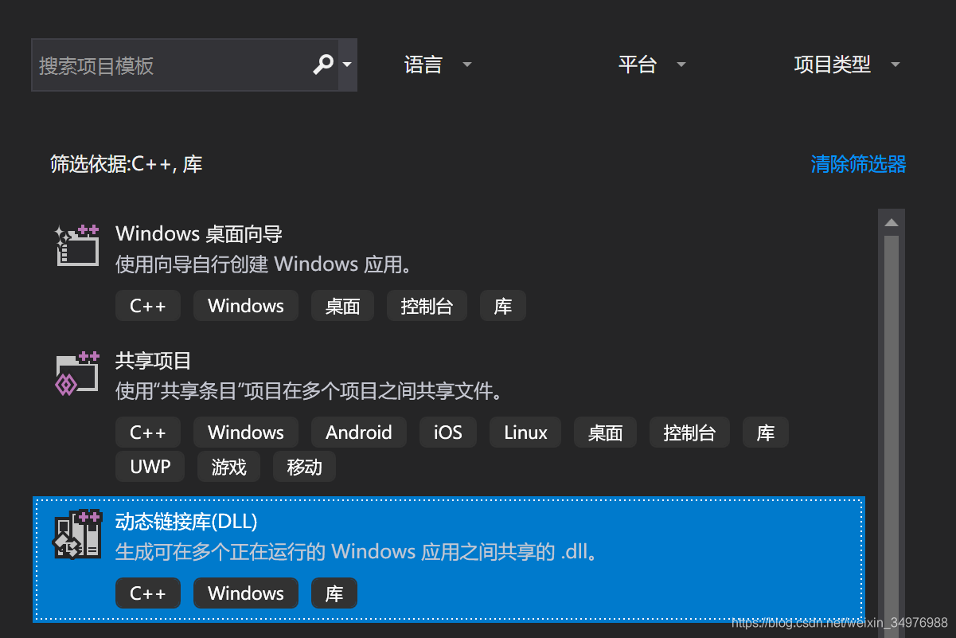
Task: Click the iOS tag under 共享项目
Action: (x=448, y=433)
